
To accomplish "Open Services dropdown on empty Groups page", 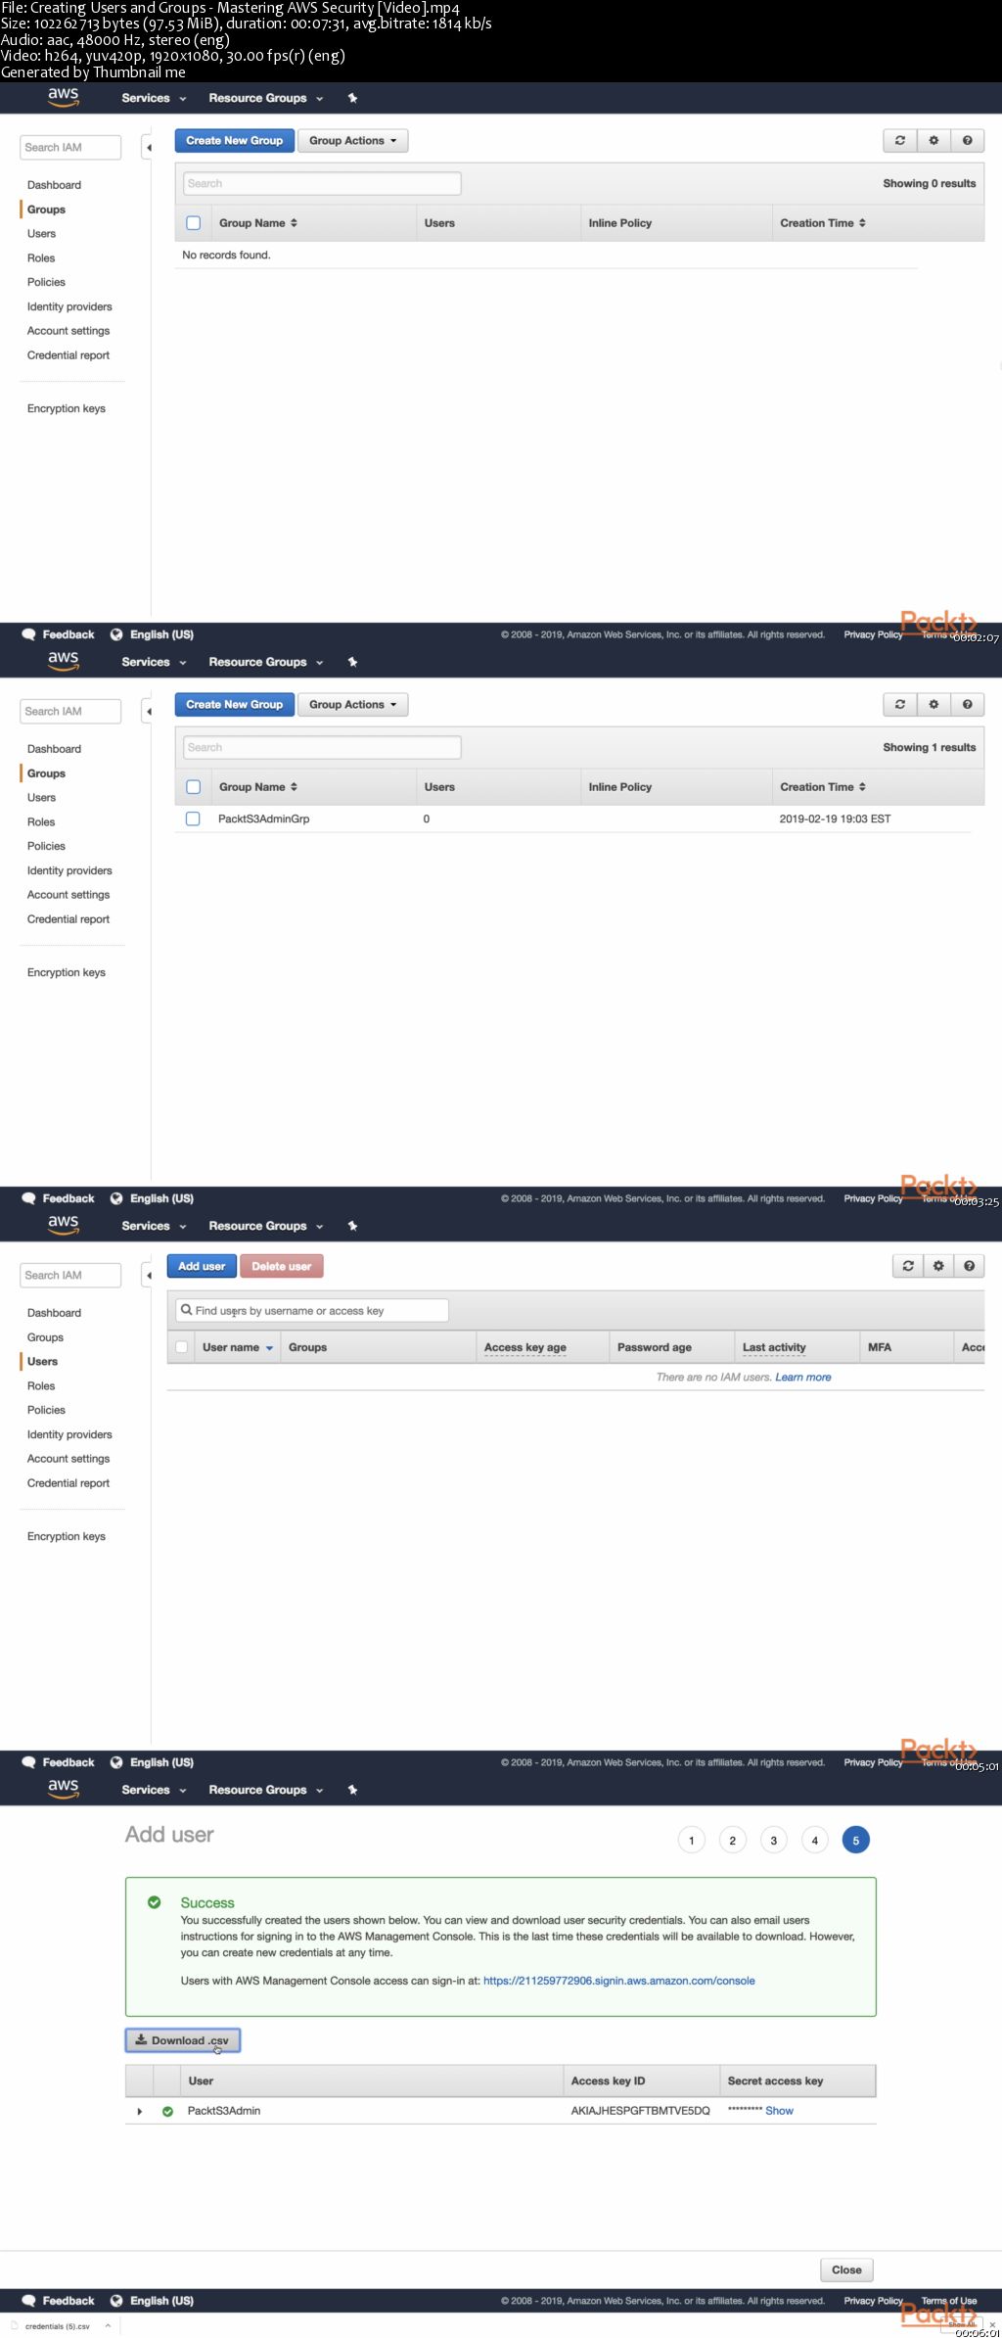I will 154,98.
